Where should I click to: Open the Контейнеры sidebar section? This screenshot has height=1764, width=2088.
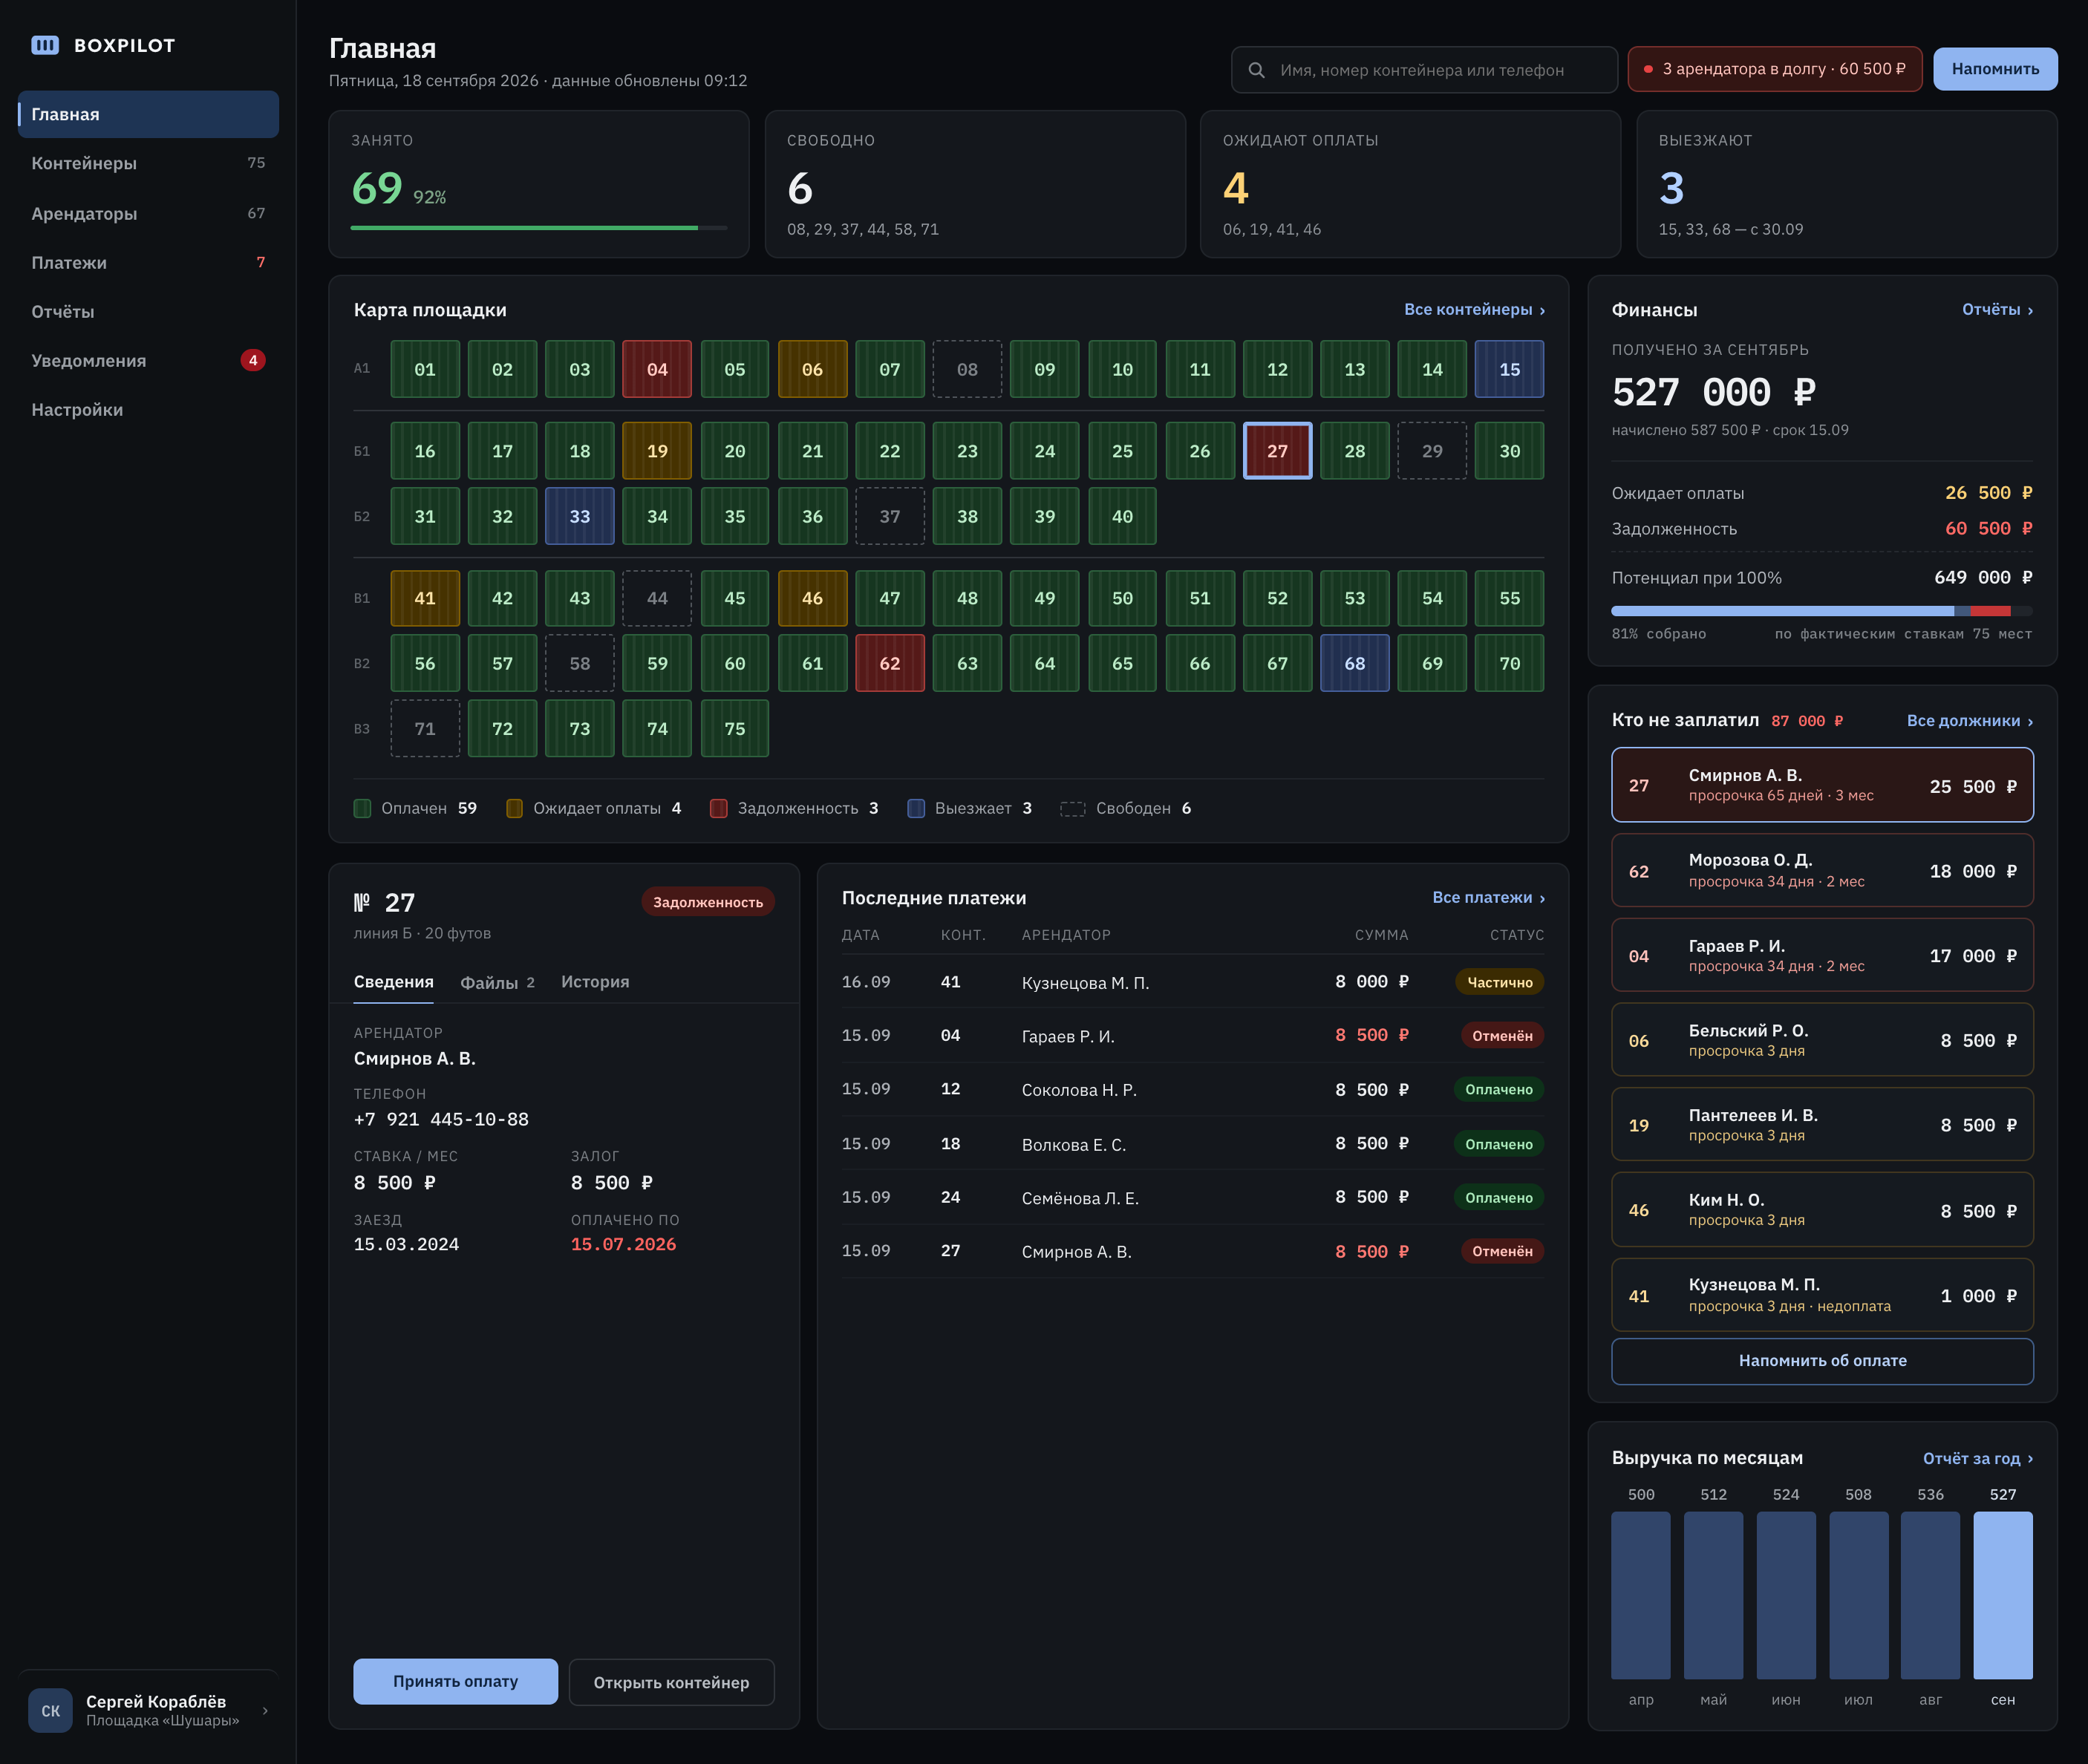point(148,163)
